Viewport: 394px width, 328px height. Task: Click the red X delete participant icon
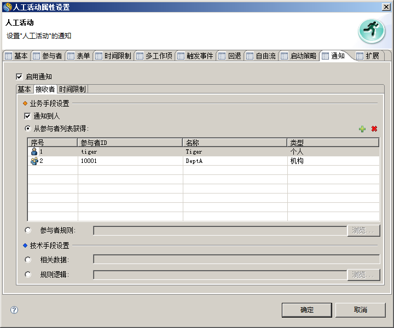(374, 129)
